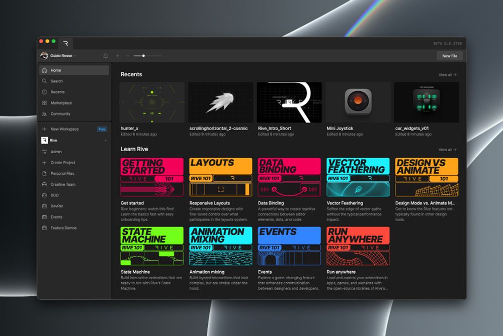Click the 'Responsive Layouts' title text
Screen dimensions: 503x336
(x=209, y=203)
